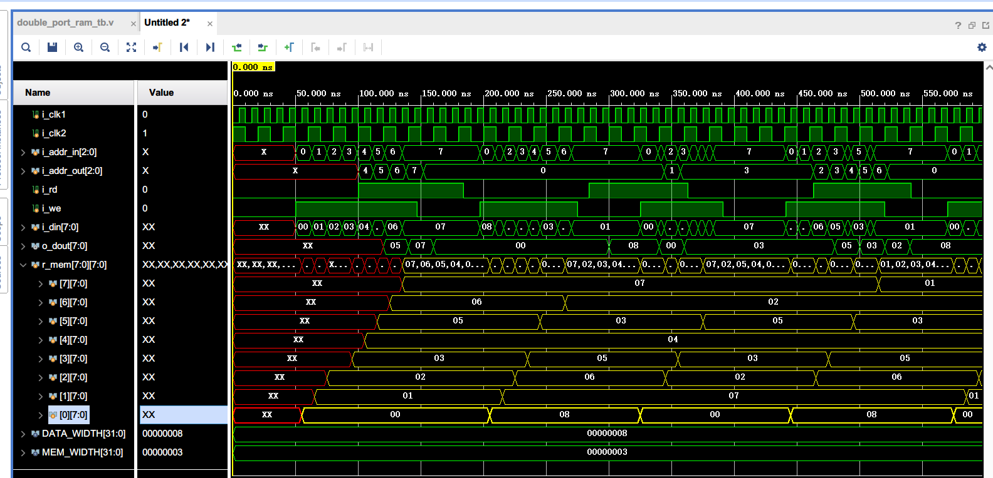Go to time zero in waveform
Screen dimensions: 993x478
(184, 48)
